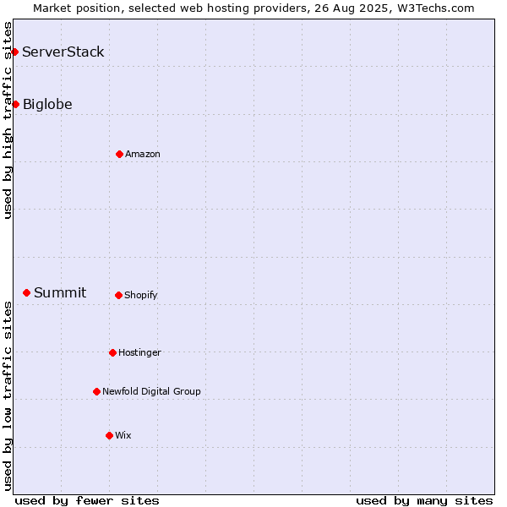Select the Hostinger label text

tap(139, 352)
